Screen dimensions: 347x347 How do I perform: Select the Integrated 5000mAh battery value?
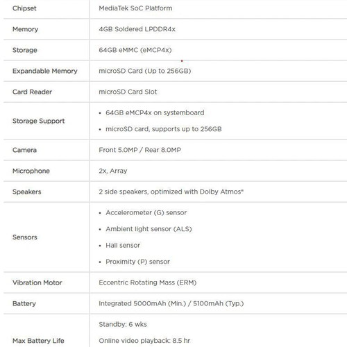(x=171, y=303)
